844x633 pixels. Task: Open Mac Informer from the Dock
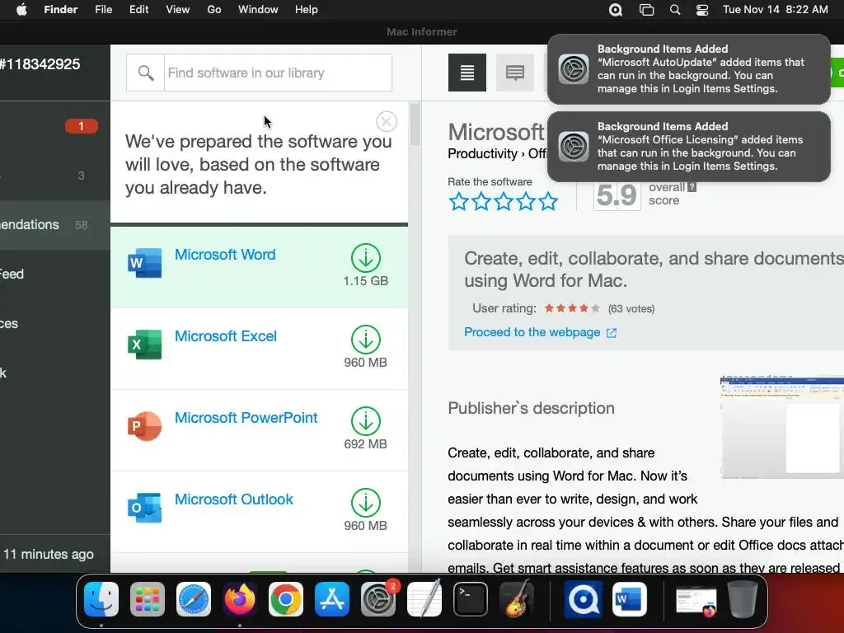click(x=583, y=599)
